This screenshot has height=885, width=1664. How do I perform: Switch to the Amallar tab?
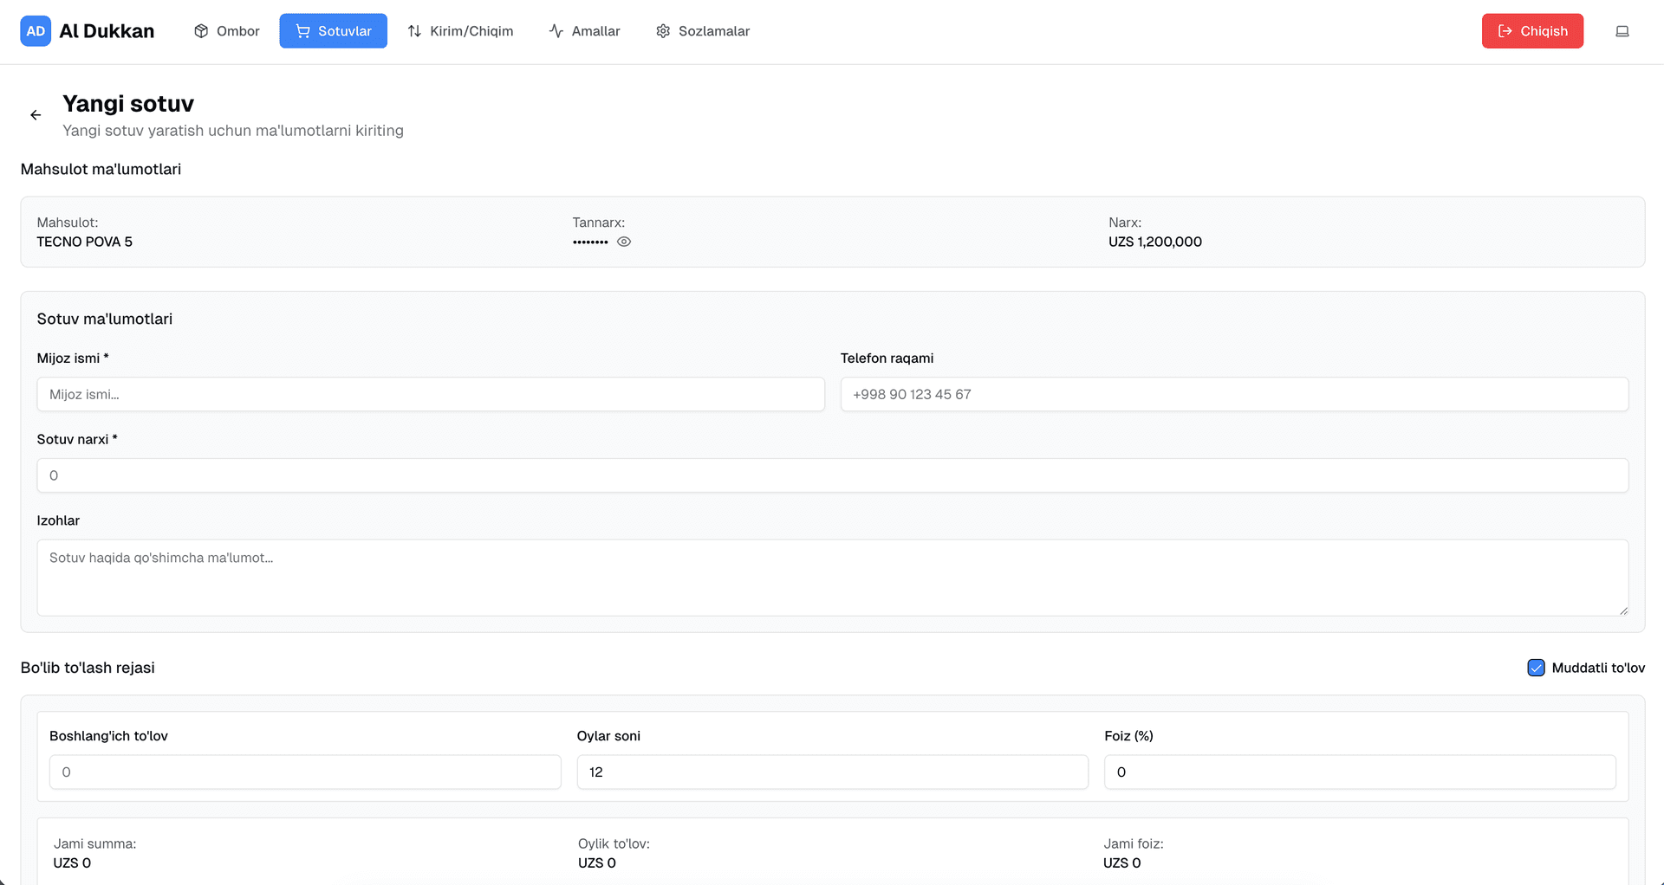(x=585, y=31)
